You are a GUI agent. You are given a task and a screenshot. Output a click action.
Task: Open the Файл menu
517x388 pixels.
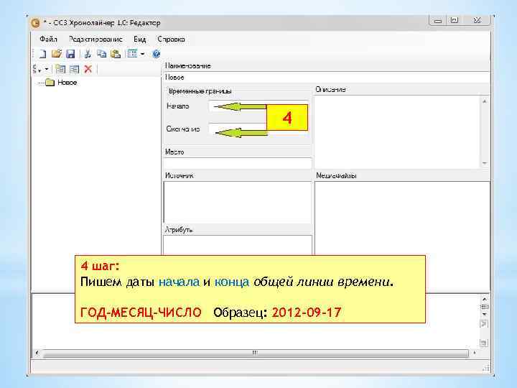click(49, 39)
